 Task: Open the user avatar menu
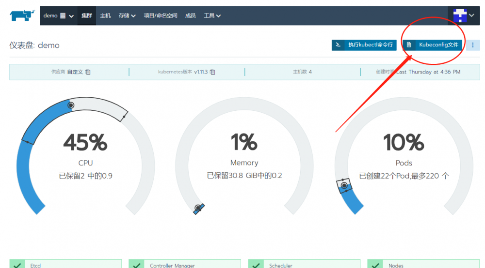[460, 15]
